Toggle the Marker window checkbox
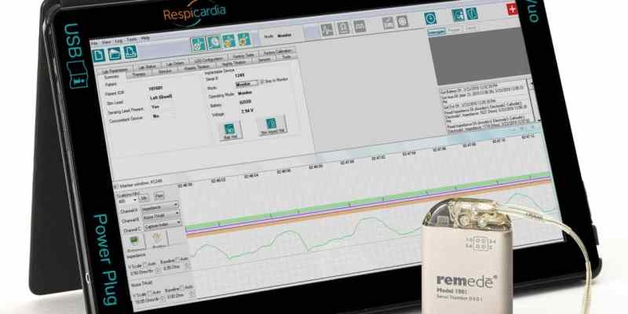This screenshot has height=314, width=628. point(116,186)
